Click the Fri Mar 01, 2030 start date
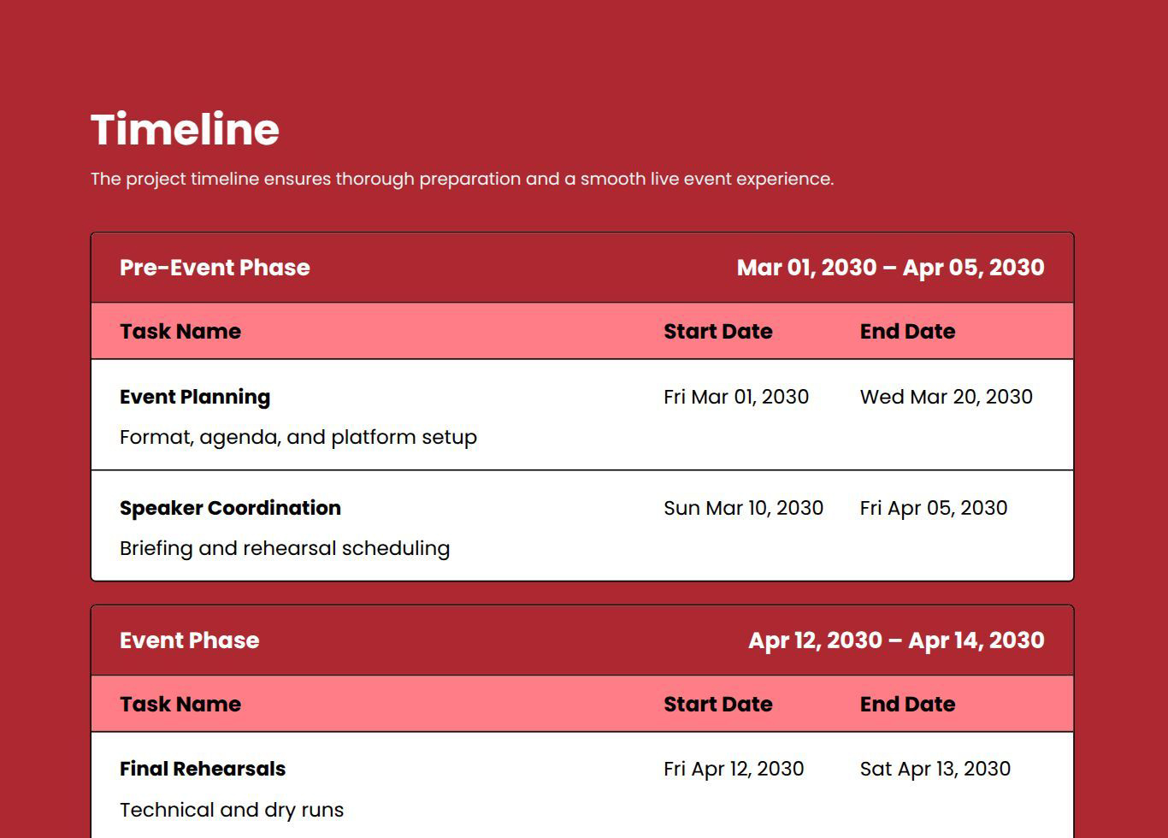The width and height of the screenshot is (1168, 838). (x=735, y=397)
